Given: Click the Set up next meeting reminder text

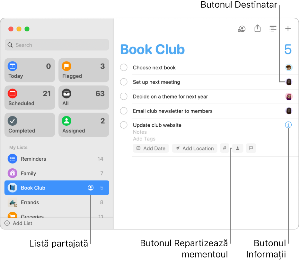Looking at the screenshot, I should (156, 82).
